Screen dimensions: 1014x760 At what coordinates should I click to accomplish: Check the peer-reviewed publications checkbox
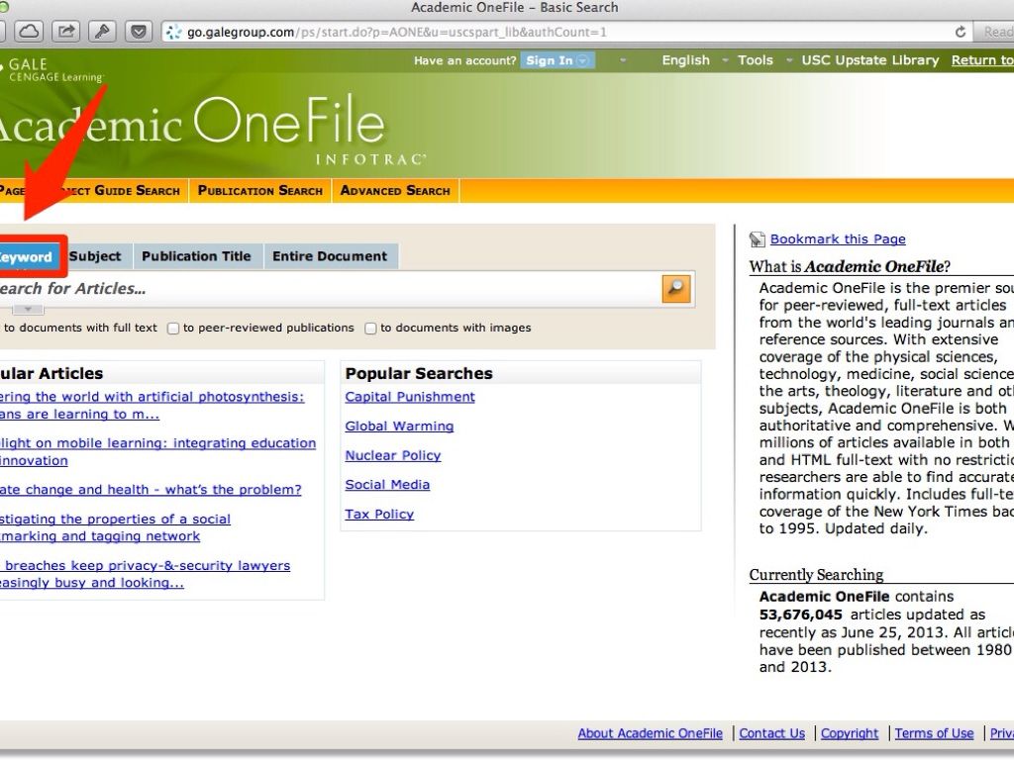coord(173,329)
